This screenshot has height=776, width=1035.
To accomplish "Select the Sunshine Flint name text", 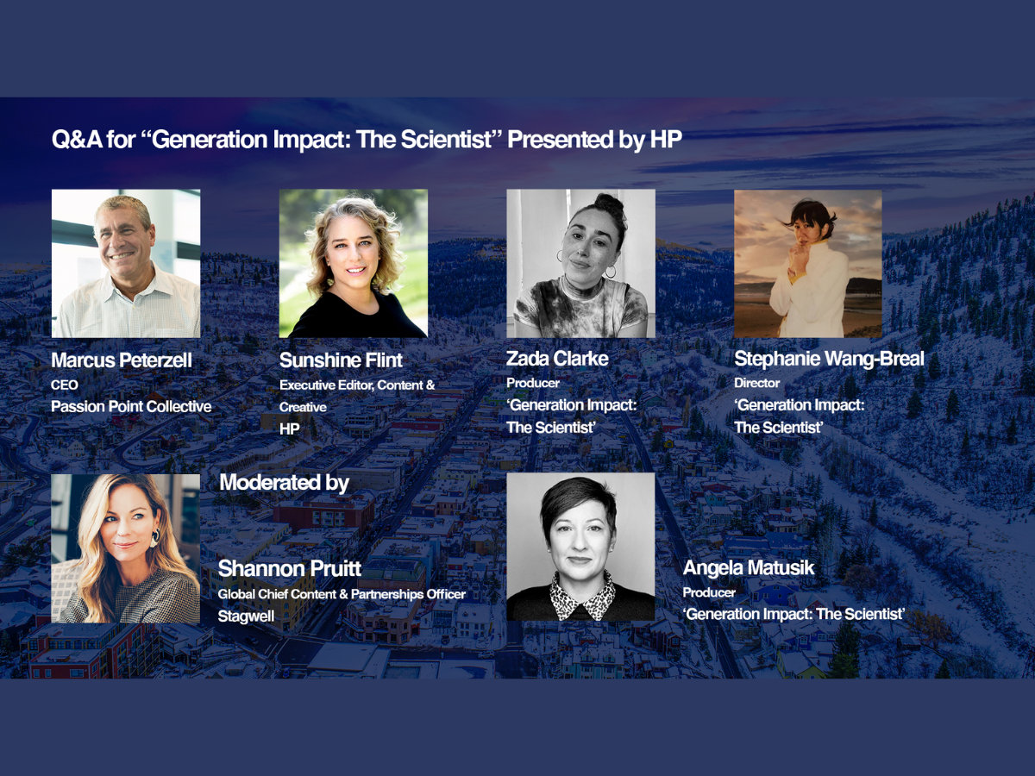I will tap(341, 360).
